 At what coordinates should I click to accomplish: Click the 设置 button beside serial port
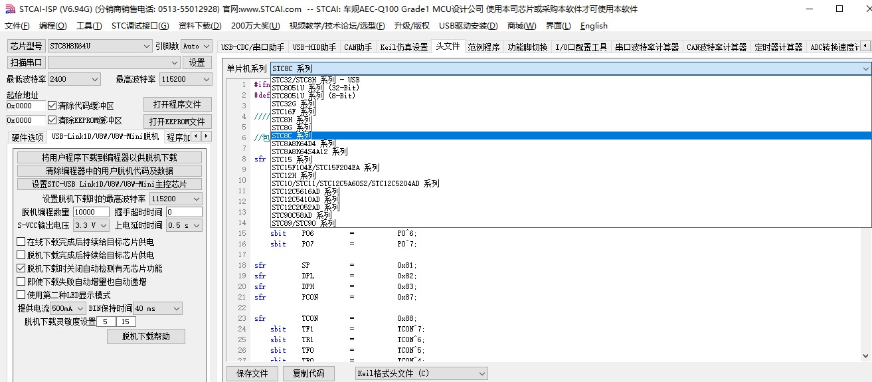197,62
